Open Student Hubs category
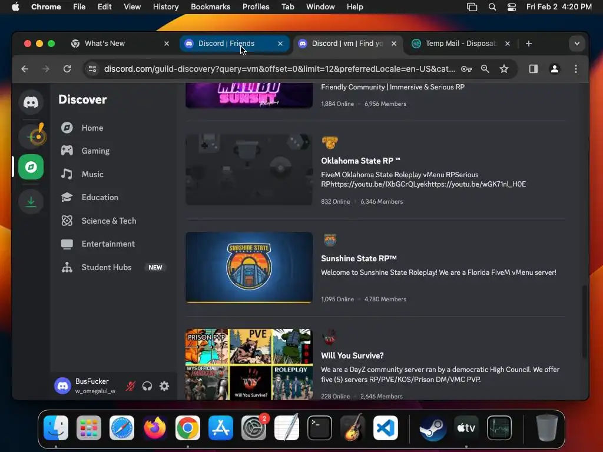Image resolution: width=603 pixels, height=452 pixels. click(114, 267)
